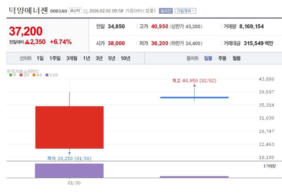Click the 거래량 value 8,169,154
This screenshot has height=196, width=282.
pos(251,27)
